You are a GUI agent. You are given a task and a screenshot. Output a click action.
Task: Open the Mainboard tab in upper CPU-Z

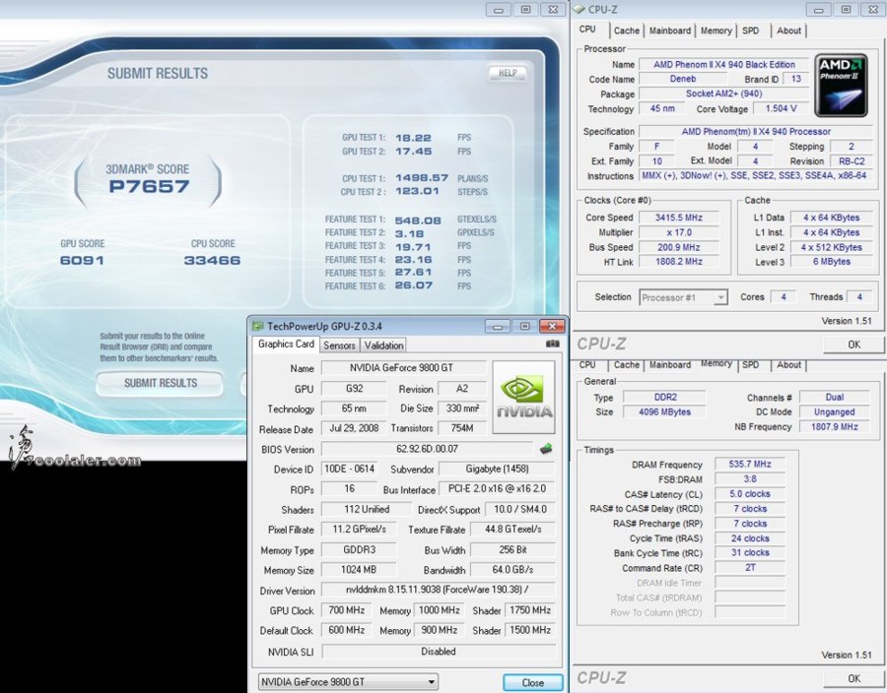[x=670, y=31]
